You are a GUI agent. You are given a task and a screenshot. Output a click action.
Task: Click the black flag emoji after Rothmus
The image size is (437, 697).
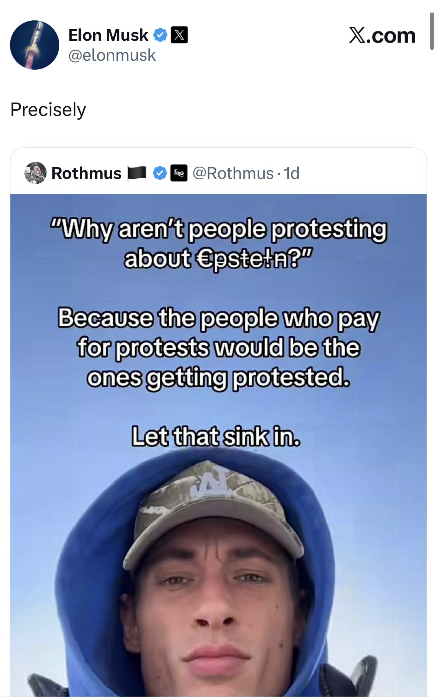pyautogui.click(x=137, y=173)
